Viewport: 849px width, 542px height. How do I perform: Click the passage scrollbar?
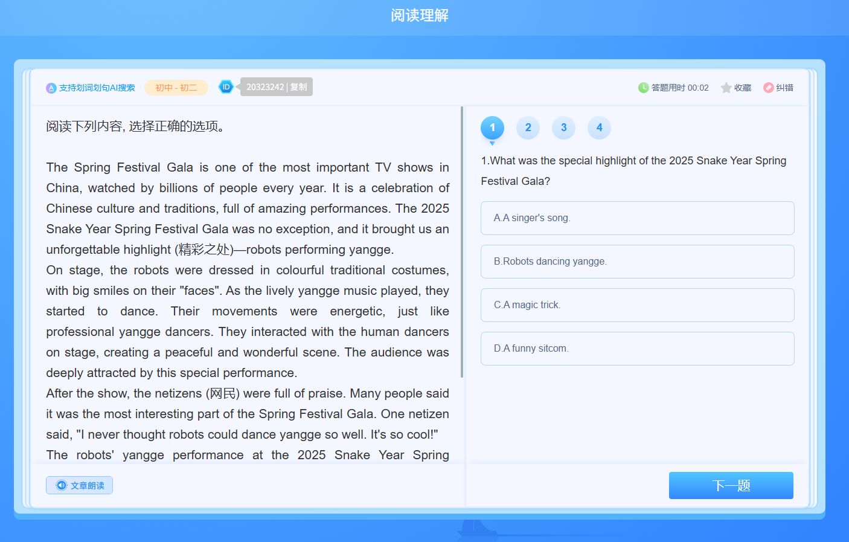point(462,242)
